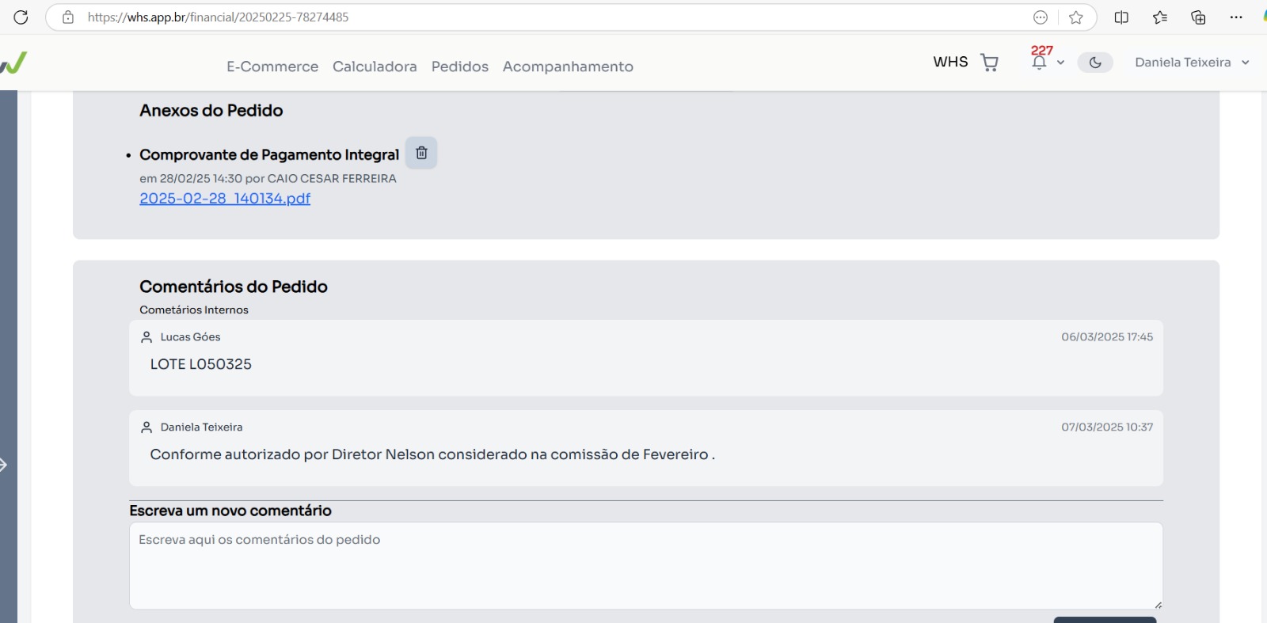This screenshot has height=623, width=1267.
Task: Open the Daniela Teixeira user menu
Action: [1191, 63]
